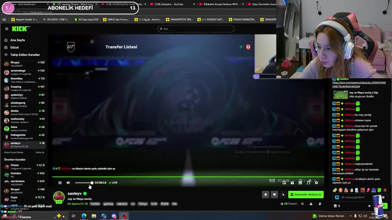
Task: Select the gaming tag
Action: tap(108, 204)
